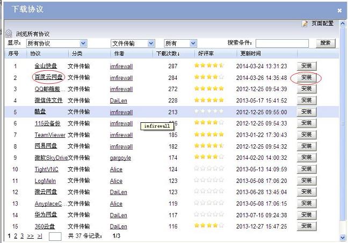
Task: Sort by 更新时间 column header
Action: click(250, 54)
